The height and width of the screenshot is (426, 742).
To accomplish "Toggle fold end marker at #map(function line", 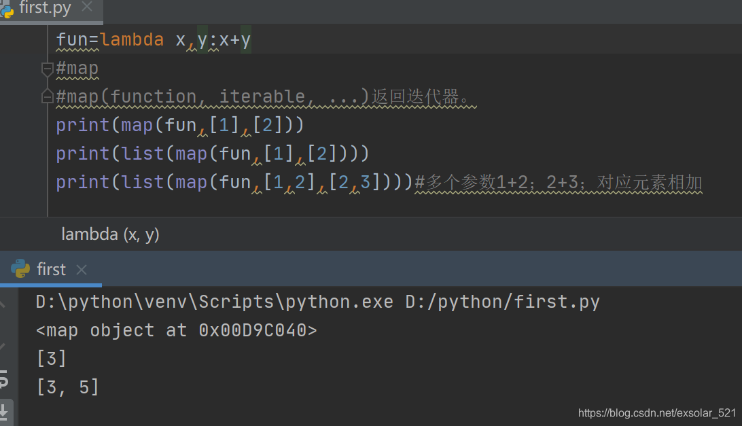I will [47, 96].
